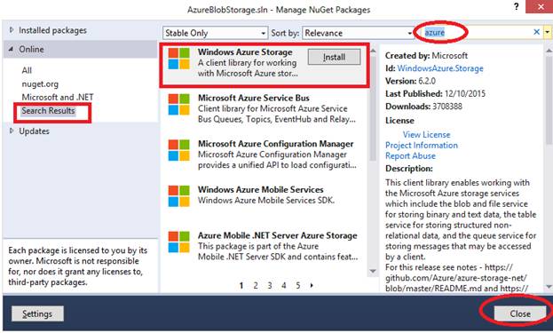This screenshot has height=333, width=553.
Task: Click Downloads 3708388 text
Action: (423, 107)
